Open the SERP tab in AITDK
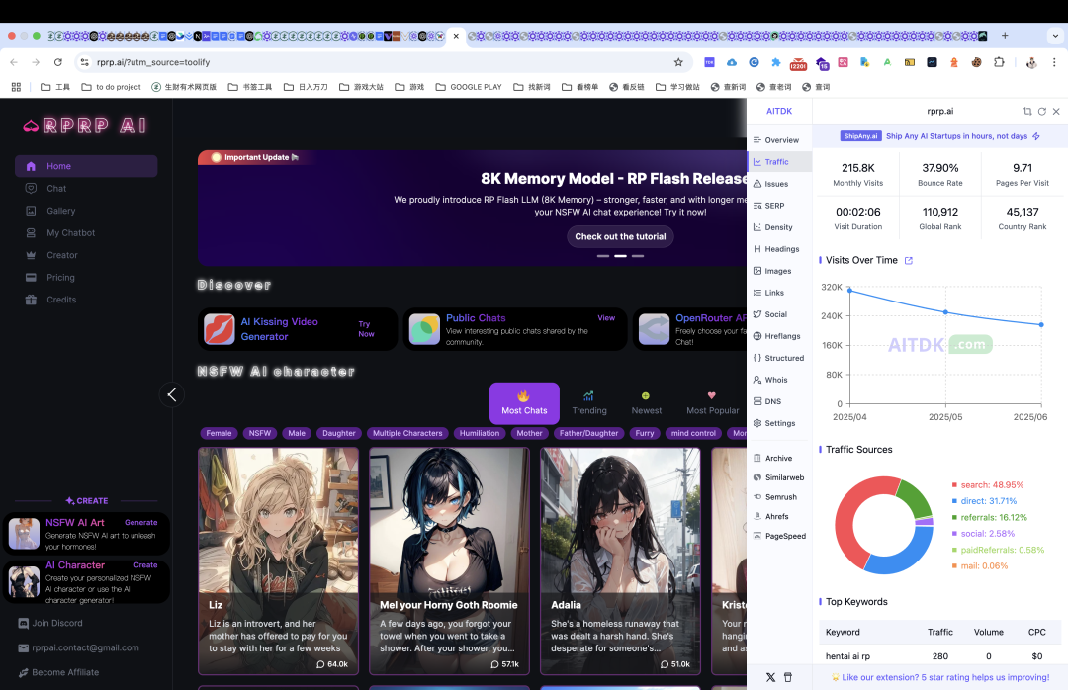 pyautogui.click(x=780, y=206)
